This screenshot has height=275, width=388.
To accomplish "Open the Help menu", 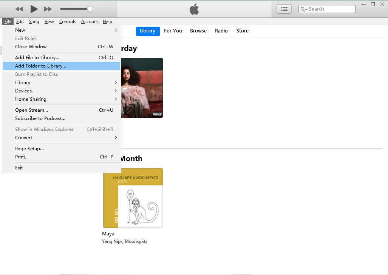I will 107,22.
